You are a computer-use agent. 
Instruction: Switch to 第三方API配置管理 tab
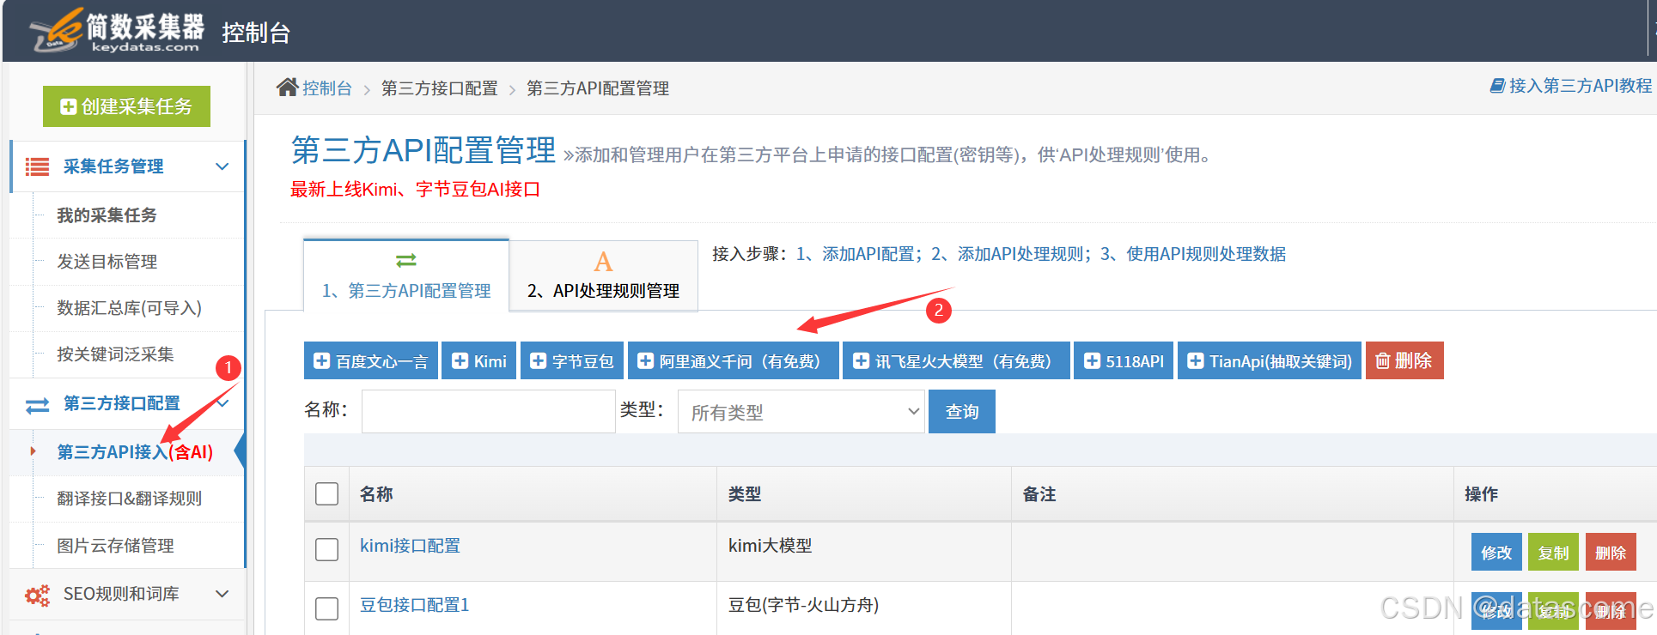[406, 275]
